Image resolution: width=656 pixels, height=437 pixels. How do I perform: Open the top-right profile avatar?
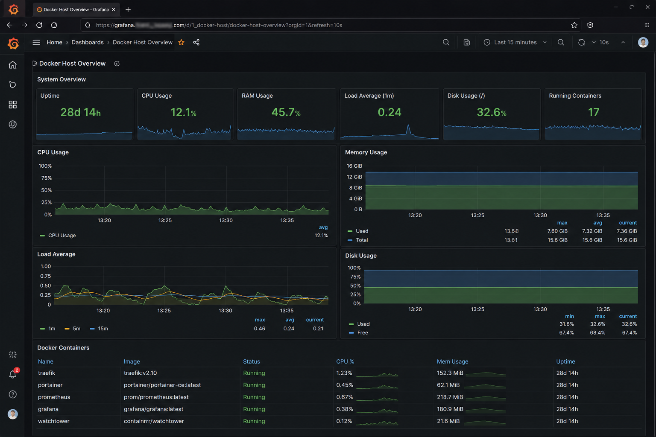643,42
